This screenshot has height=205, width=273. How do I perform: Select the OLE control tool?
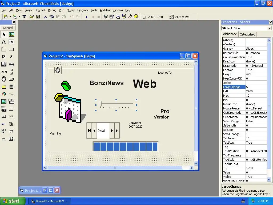[4, 109]
